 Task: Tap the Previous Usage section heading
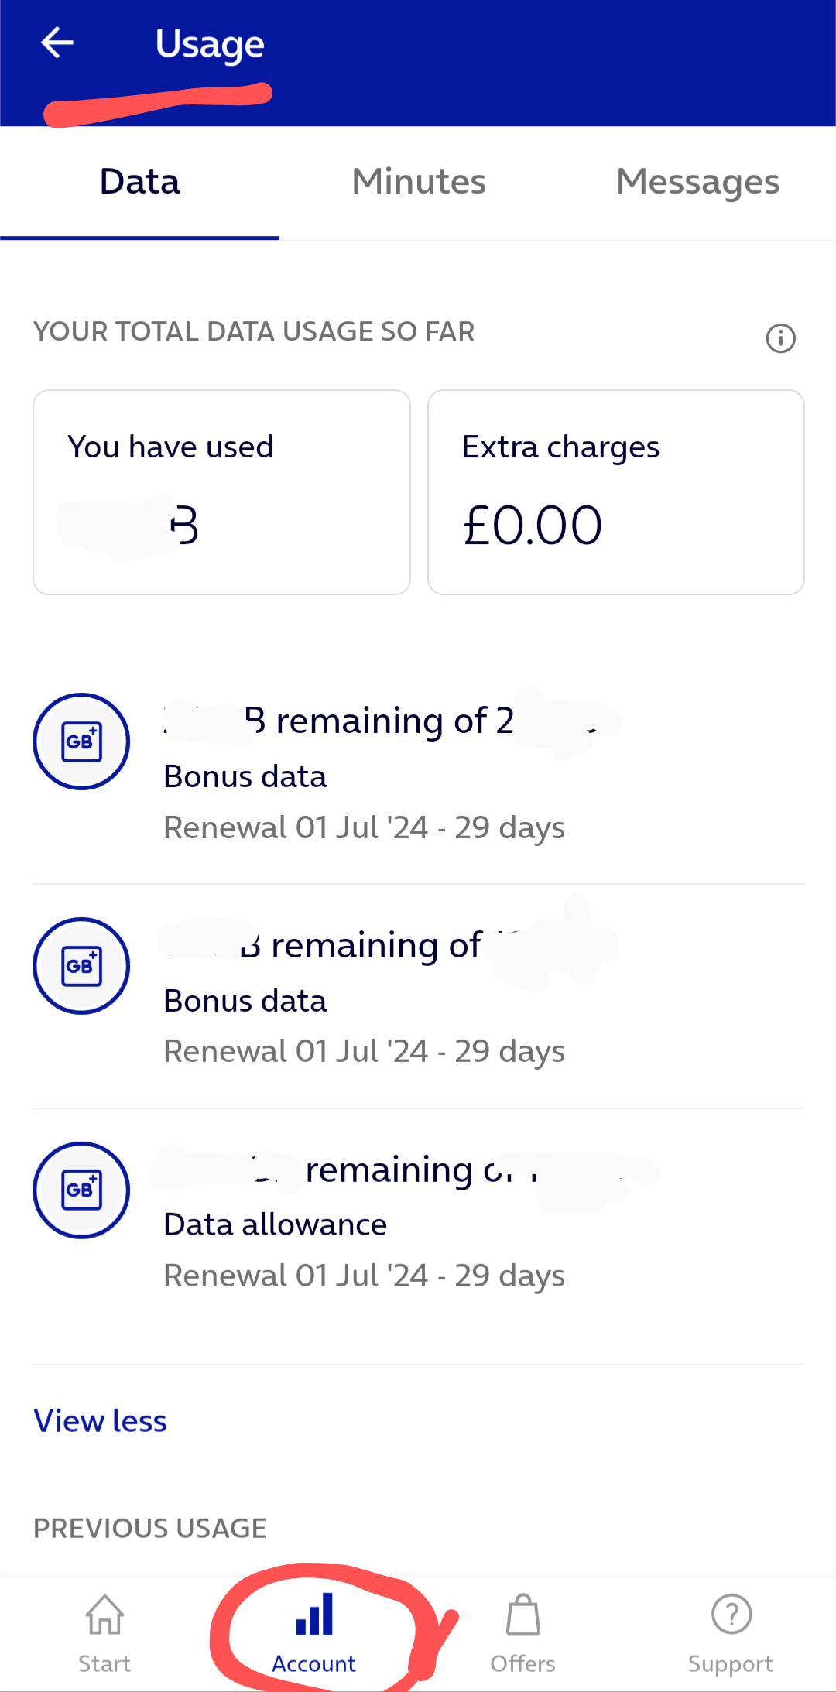[150, 1529]
